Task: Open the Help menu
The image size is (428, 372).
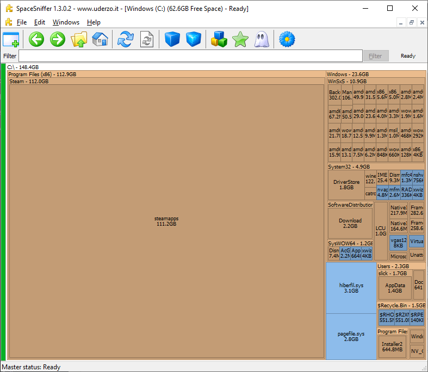Action: (94, 22)
